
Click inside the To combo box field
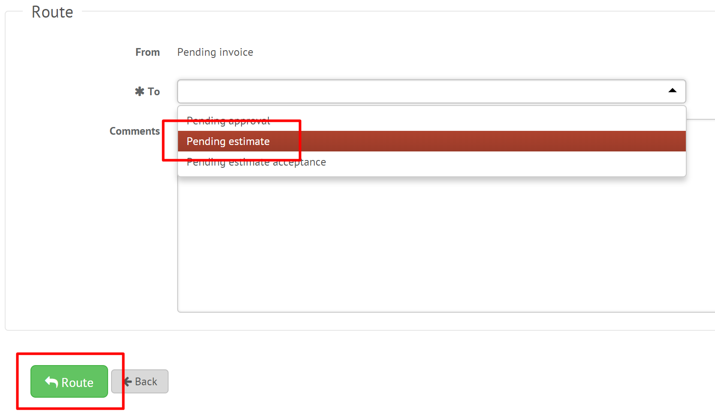pyautogui.click(x=420, y=91)
